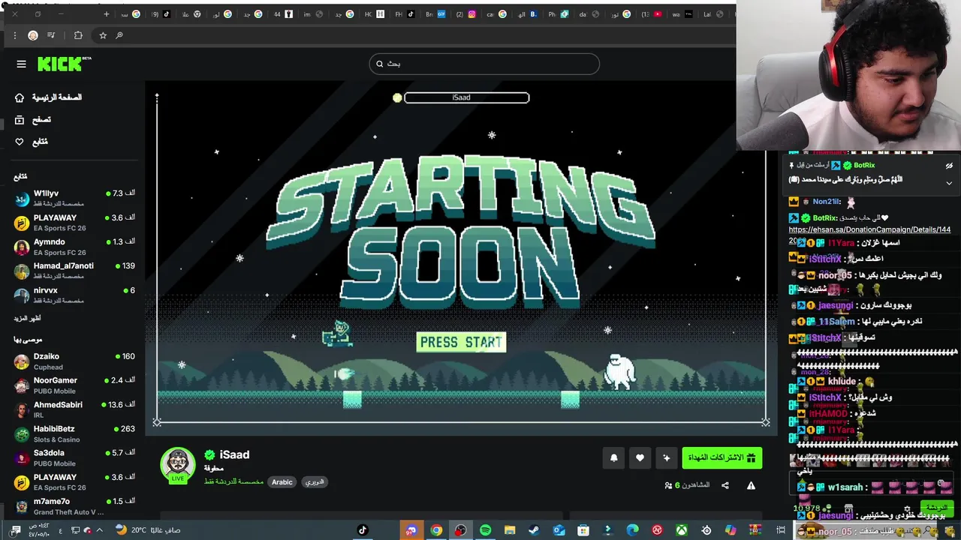The width and height of the screenshot is (961, 540).
Task: Click w1sarah username in chat
Action: pyautogui.click(x=845, y=487)
